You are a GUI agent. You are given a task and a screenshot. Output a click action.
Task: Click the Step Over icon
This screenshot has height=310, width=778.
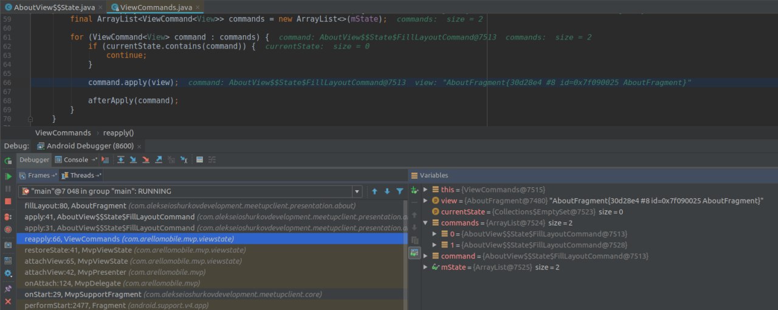(121, 160)
